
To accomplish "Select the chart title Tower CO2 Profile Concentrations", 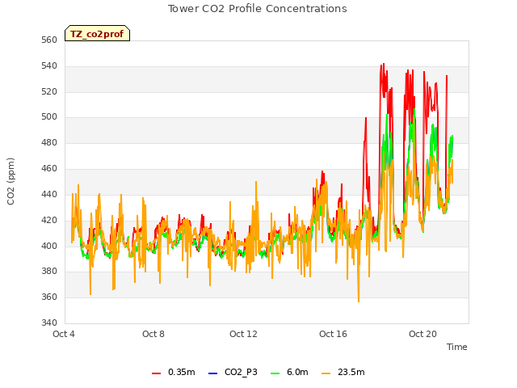I will point(258,9).
